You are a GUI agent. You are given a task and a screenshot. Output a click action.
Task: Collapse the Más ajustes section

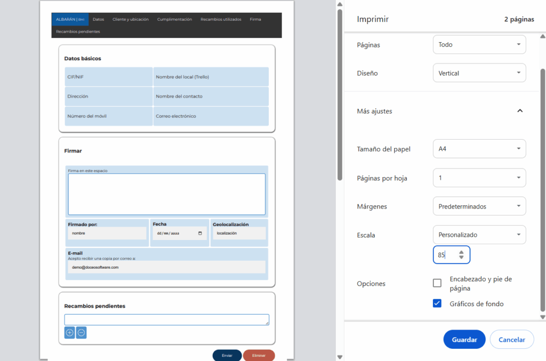(x=520, y=111)
